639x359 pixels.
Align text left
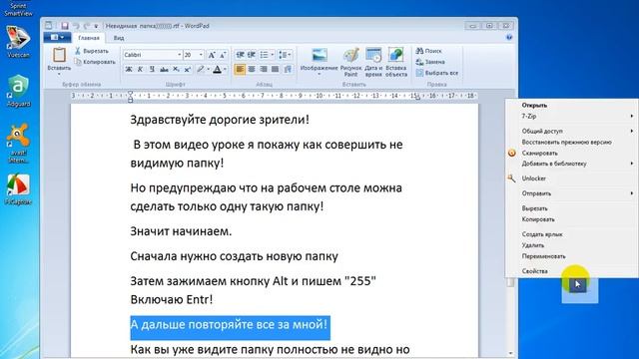click(x=240, y=69)
